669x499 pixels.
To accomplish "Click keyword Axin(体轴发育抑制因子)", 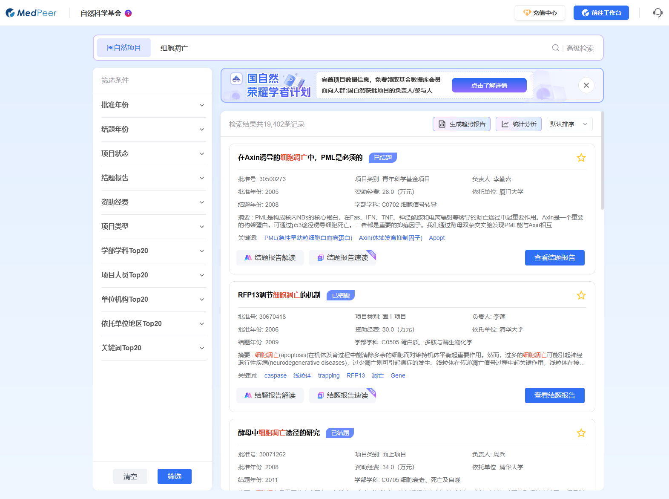I will point(390,238).
